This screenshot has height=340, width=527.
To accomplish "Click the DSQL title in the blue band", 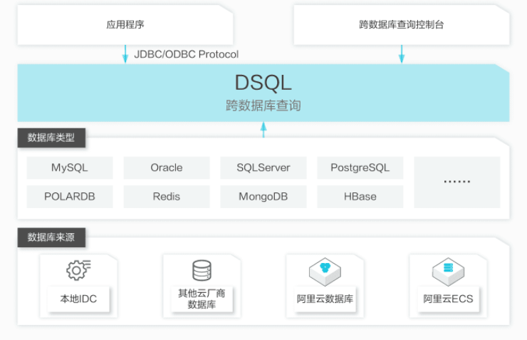I will (x=263, y=83).
